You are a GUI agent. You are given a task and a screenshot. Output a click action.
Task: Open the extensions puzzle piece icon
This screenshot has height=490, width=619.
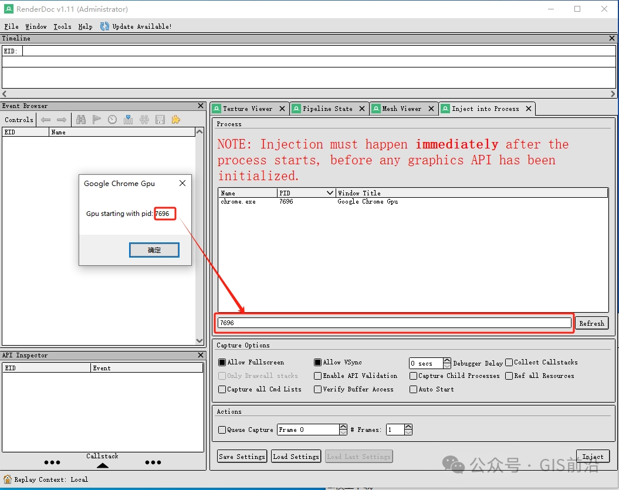point(175,120)
